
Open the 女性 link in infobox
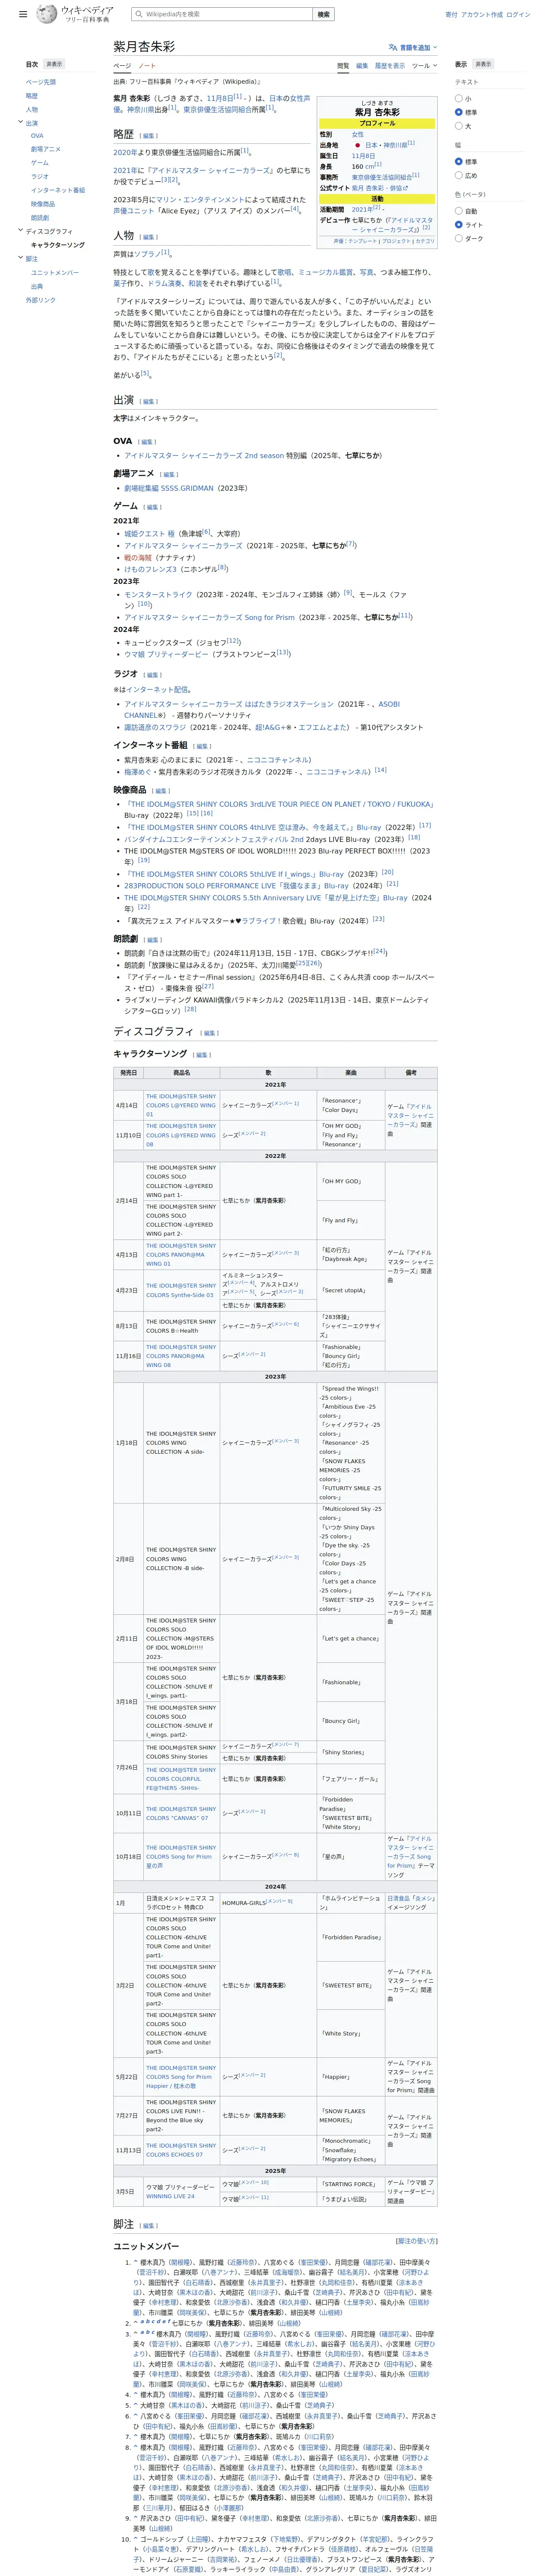(x=358, y=134)
